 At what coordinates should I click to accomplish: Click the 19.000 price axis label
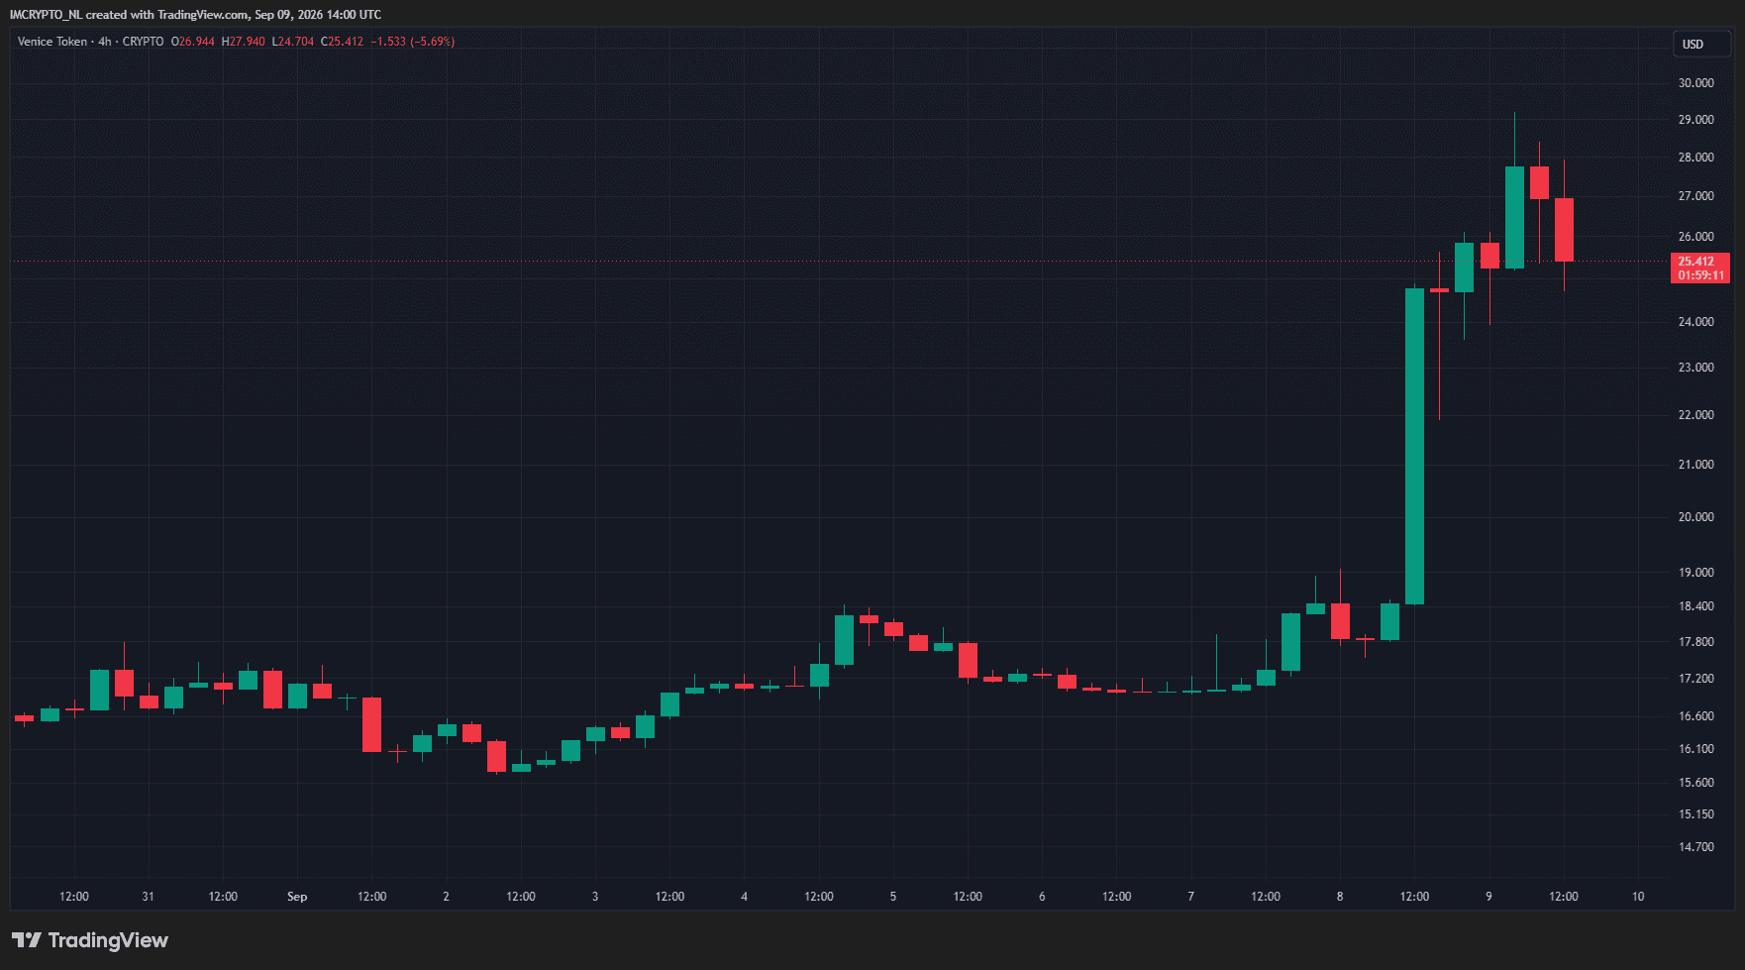coord(1696,573)
